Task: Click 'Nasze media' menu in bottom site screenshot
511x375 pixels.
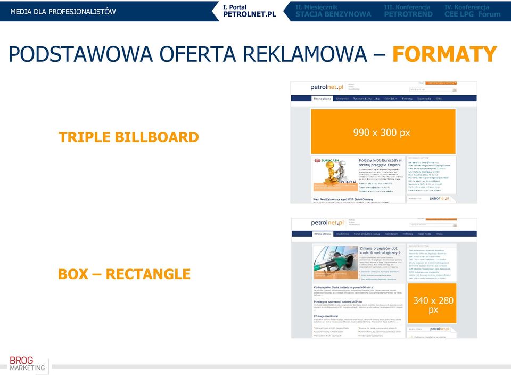Action: 424,234
